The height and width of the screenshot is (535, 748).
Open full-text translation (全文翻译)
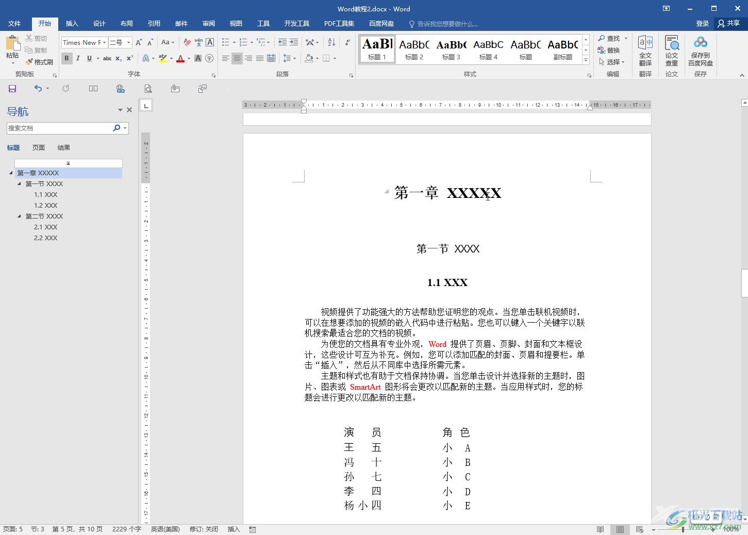(x=645, y=51)
